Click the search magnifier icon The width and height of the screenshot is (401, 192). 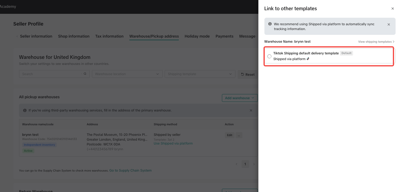click(x=85, y=74)
